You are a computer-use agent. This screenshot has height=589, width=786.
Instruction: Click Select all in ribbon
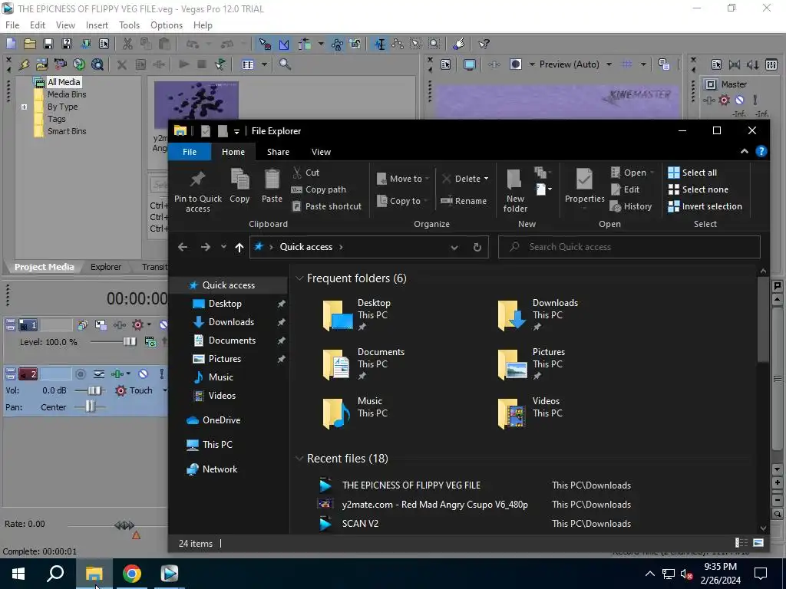[x=692, y=173]
